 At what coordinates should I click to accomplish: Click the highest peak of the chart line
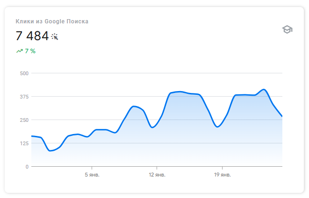coord(264,89)
